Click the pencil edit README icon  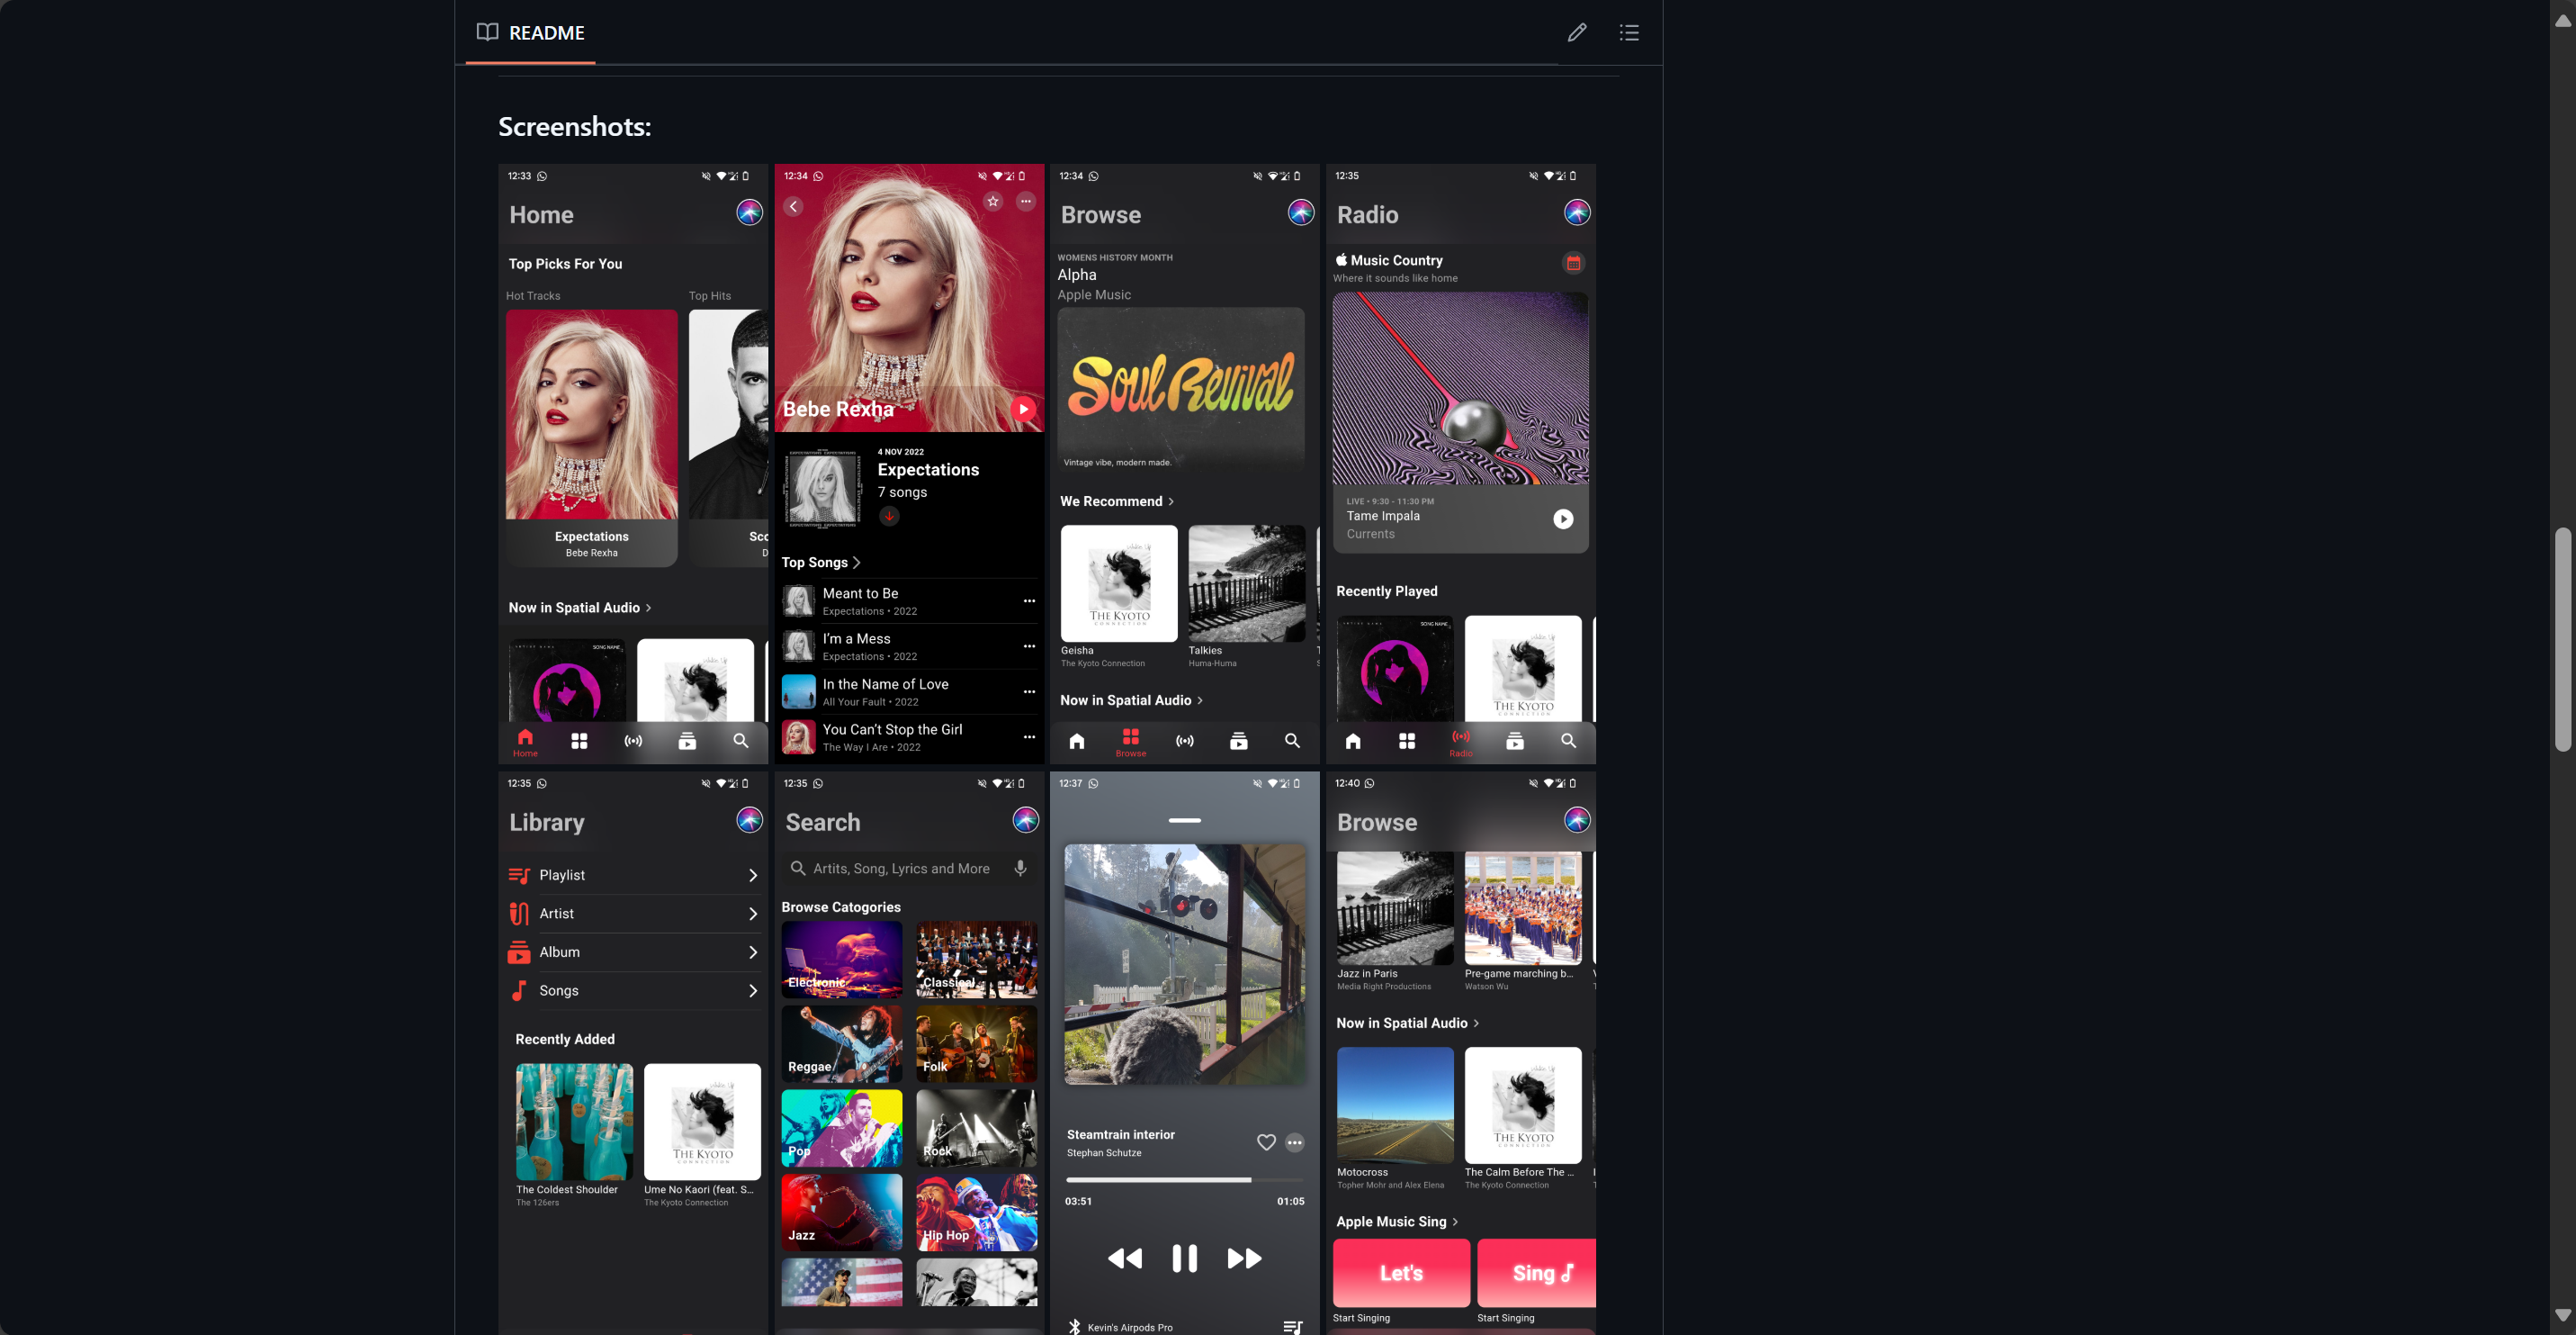(1576, 32)
